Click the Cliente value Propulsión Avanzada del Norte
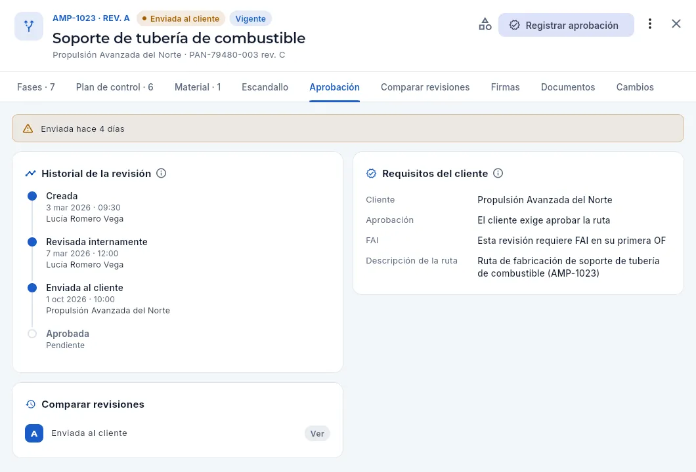Viewport: 696px width, 472px height. 544,200
